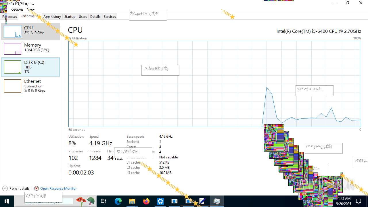The image size is (368, 207).
Task: Select the CPU performance graph thumbnail
Action: [13, 32]
